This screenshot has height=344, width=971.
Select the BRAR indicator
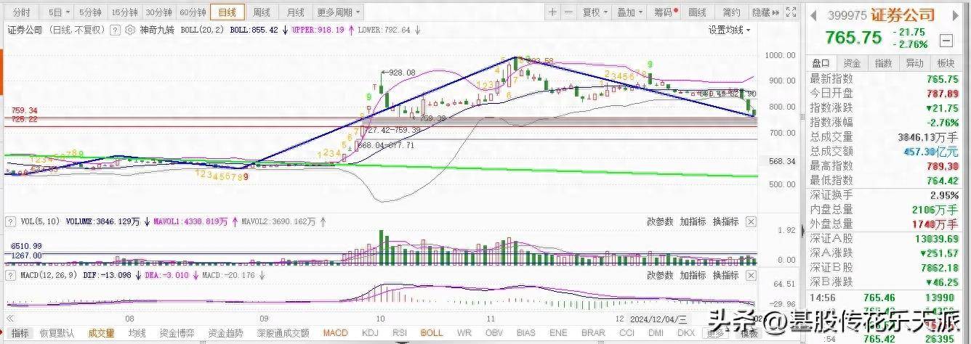coord(595,333)
